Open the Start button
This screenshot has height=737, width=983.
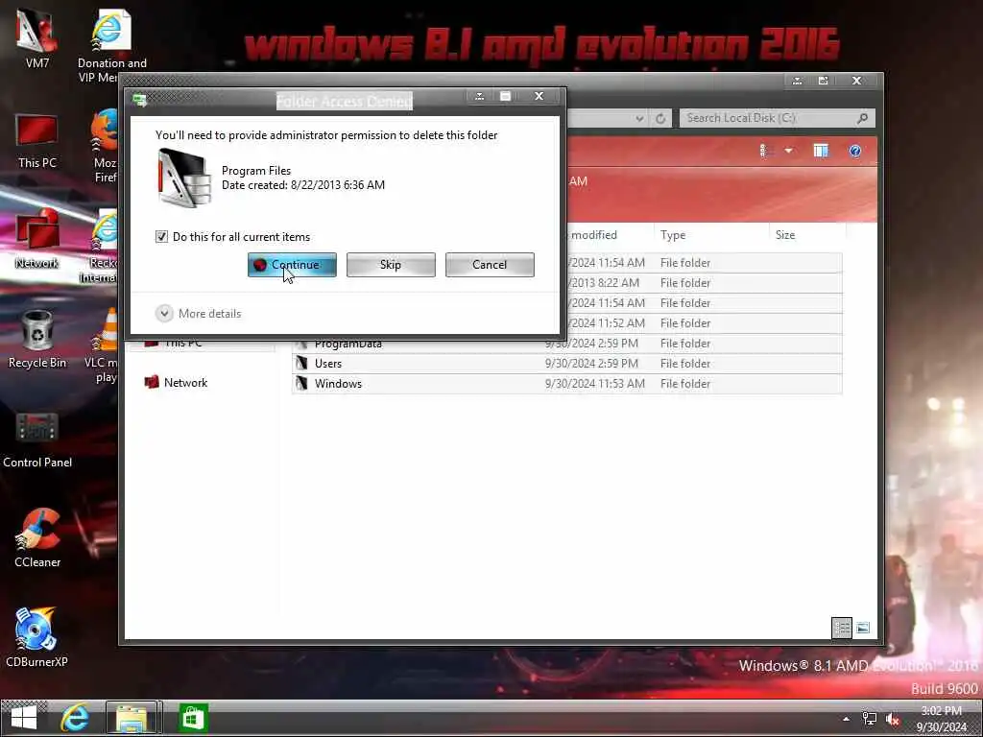point(24,718)
